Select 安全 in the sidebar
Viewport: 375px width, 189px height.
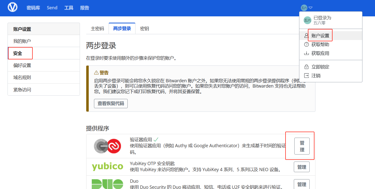pos(44,53)
